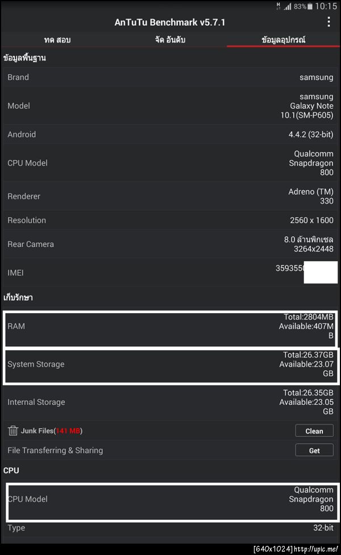The image size is (341, 555).
Task: Tap the status bar clock
Action: pyautogui.click(x=326, y=6)
